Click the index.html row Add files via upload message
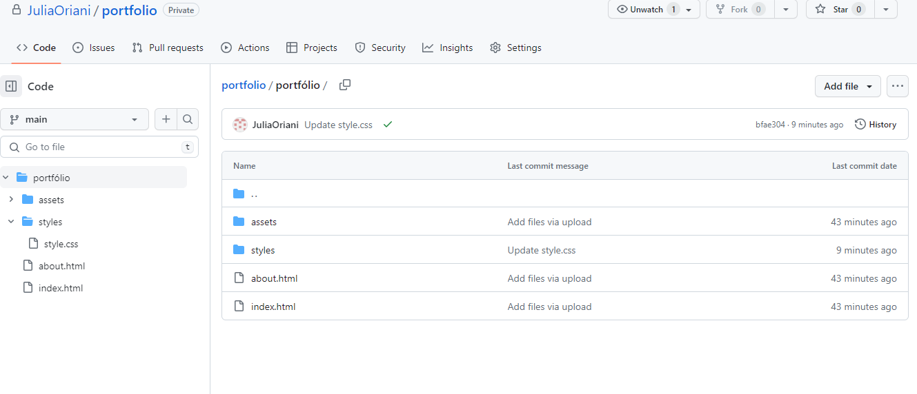 tap(549, 307)
